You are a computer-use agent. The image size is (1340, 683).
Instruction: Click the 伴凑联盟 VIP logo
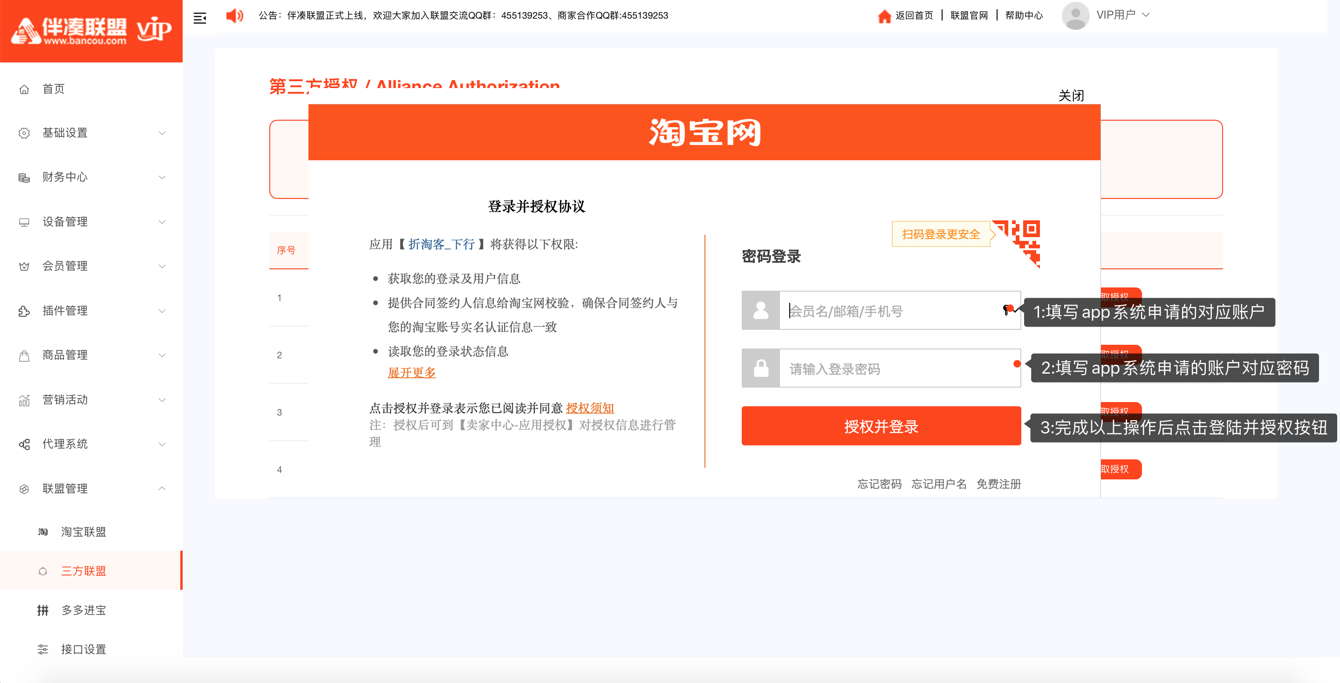tap(91, 30)
